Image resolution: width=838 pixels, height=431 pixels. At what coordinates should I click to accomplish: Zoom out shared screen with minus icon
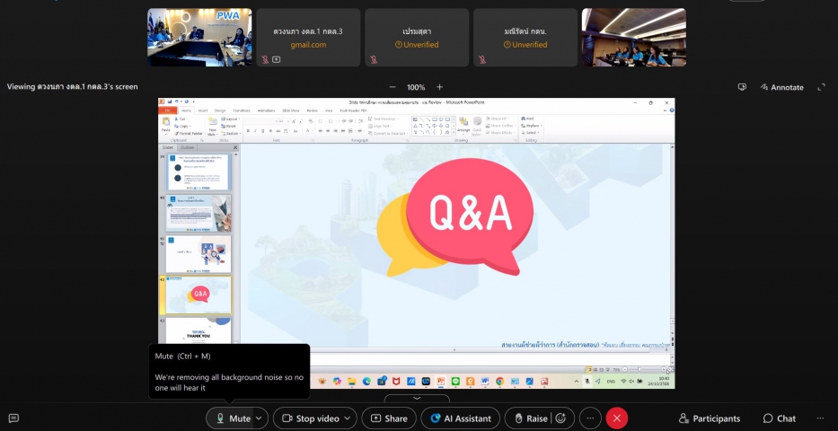point(392,87)
